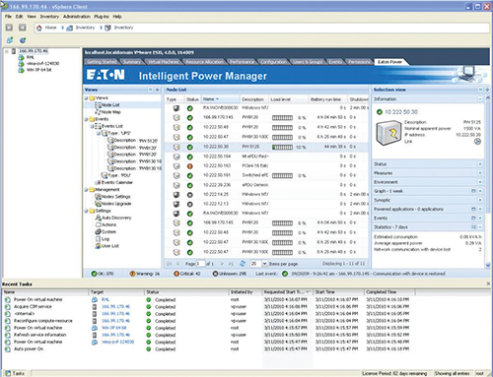Viewport: 493px width, 377px height.
Task: Click the User List icon
Action: 98,246
